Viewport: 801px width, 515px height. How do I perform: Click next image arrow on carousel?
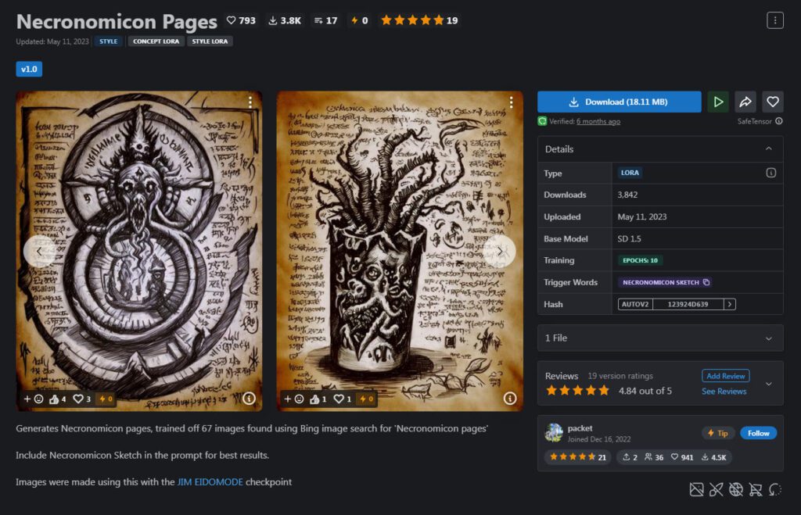pos(499,251)
